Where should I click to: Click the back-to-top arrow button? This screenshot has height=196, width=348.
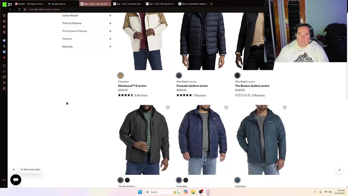coord(339,170)
